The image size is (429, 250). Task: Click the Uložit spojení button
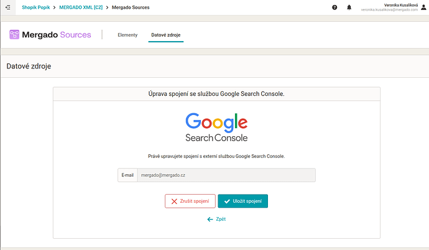point(243,201)
